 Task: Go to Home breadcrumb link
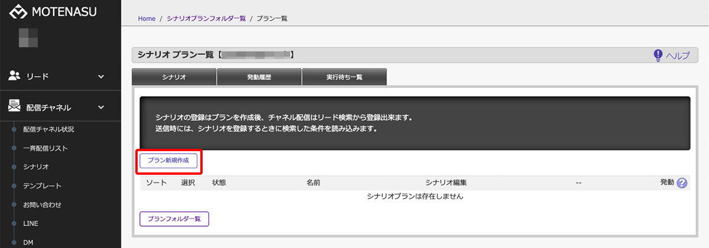pos(147,18)
